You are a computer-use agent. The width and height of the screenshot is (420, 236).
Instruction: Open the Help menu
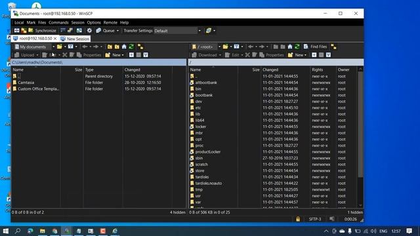[124, 22]
